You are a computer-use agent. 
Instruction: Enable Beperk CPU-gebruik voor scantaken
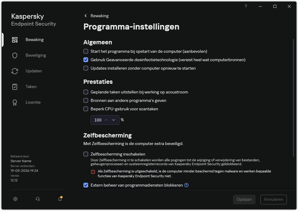click(x=86, y=109)
